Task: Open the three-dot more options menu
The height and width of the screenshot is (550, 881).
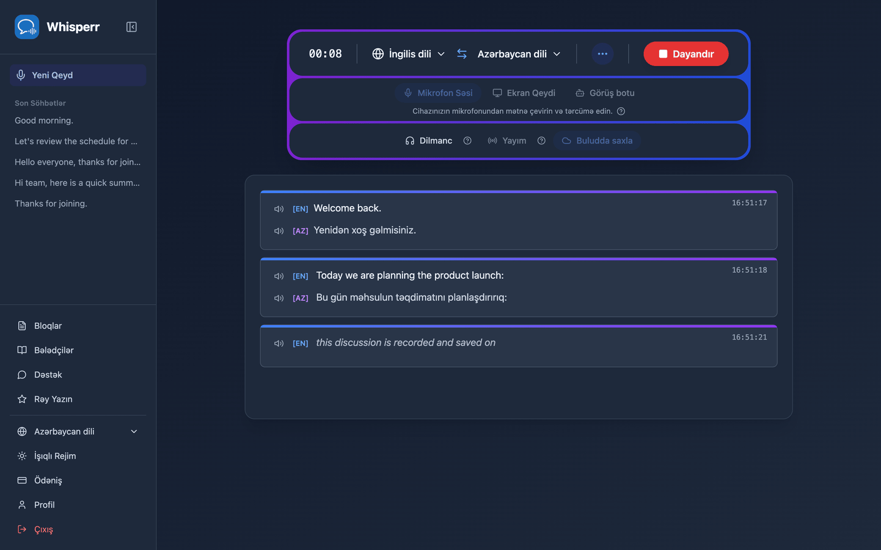Action: coord(602,54)
